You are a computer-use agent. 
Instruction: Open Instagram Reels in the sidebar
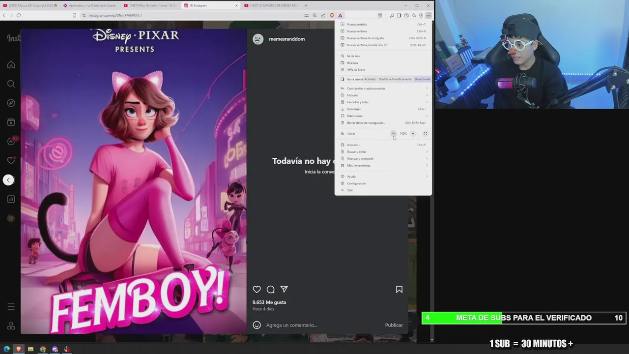[x=11, y=122]
